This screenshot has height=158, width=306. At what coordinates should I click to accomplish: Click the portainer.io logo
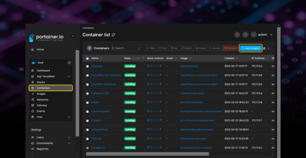[46, 38]
